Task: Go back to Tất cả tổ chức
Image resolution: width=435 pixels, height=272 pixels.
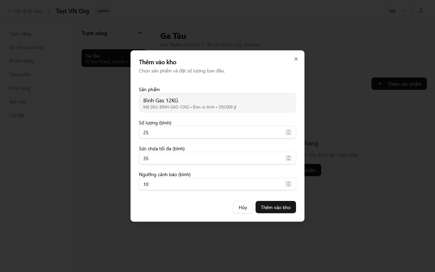Action: 25,11
